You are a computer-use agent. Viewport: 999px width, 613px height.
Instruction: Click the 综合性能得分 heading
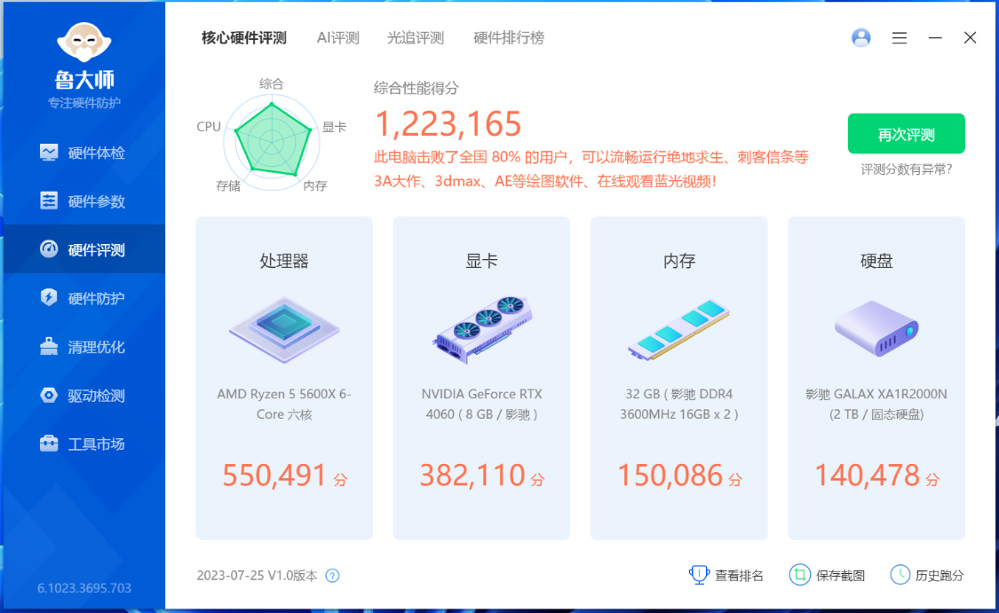coord(416,89)
